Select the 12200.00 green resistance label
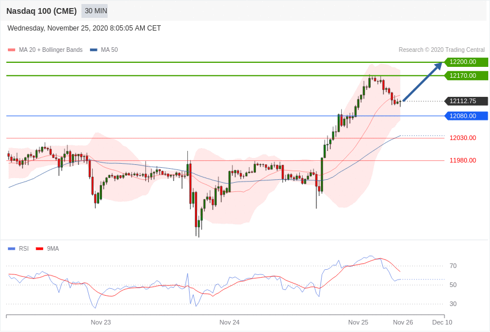Viewport: 490px width, 332px height. (463, 62)
